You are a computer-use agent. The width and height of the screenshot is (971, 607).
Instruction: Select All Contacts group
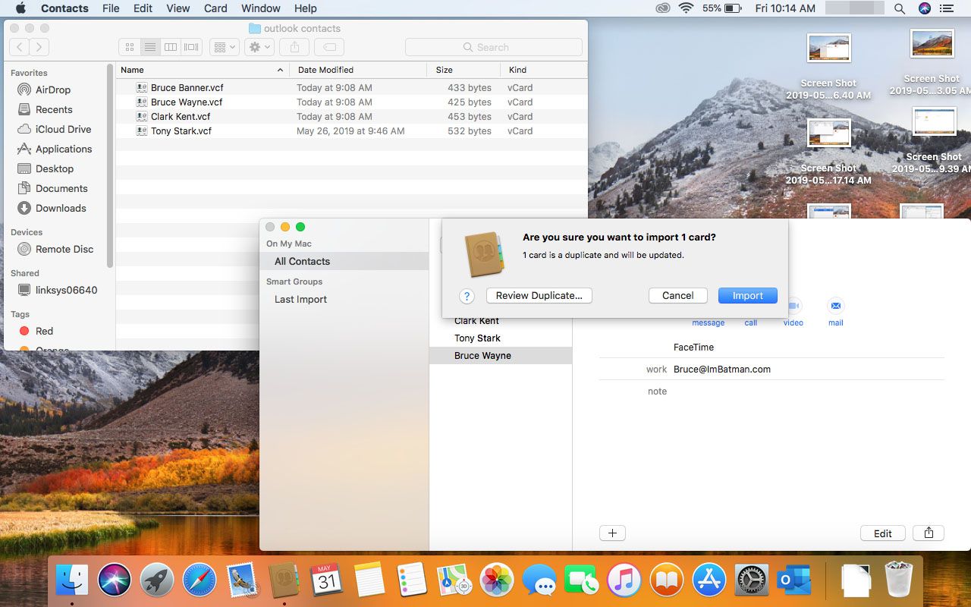[x=344, y=261]
